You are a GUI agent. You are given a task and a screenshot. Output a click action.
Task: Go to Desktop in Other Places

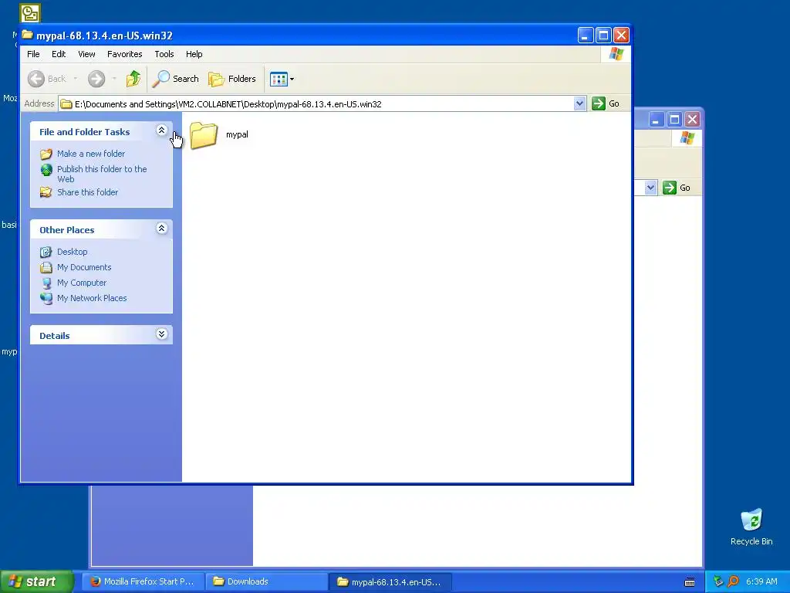tap(72, 252)
